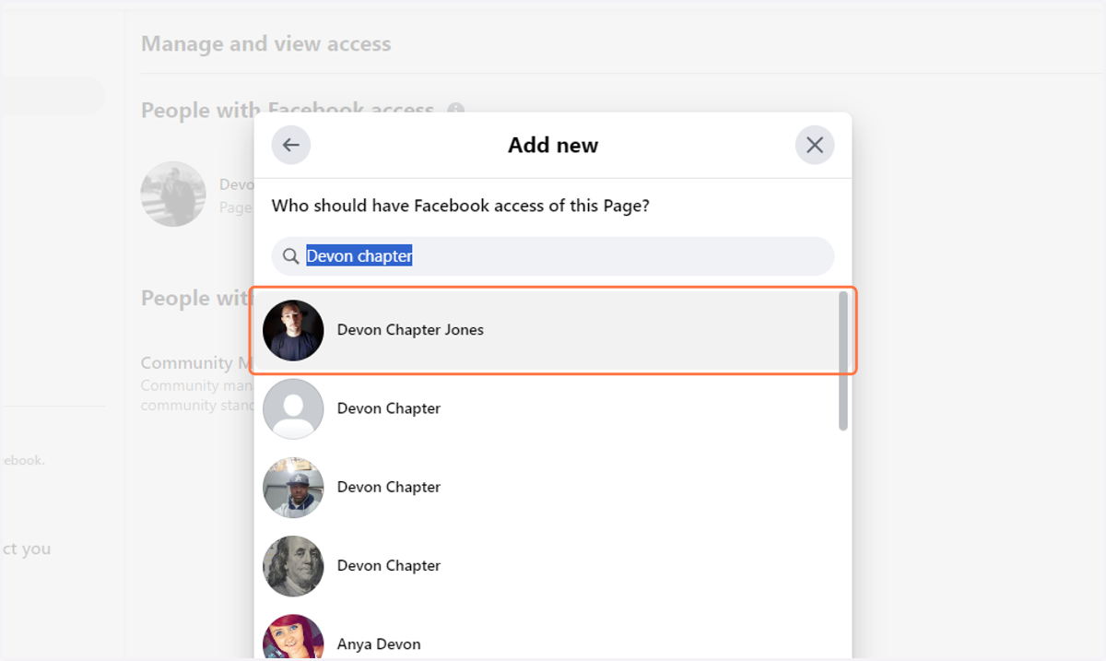Select Devon Chapter with cap-wearing man avatar
Image resolution: width=1106 pixels, height=661 pixels.
(547, 487)
